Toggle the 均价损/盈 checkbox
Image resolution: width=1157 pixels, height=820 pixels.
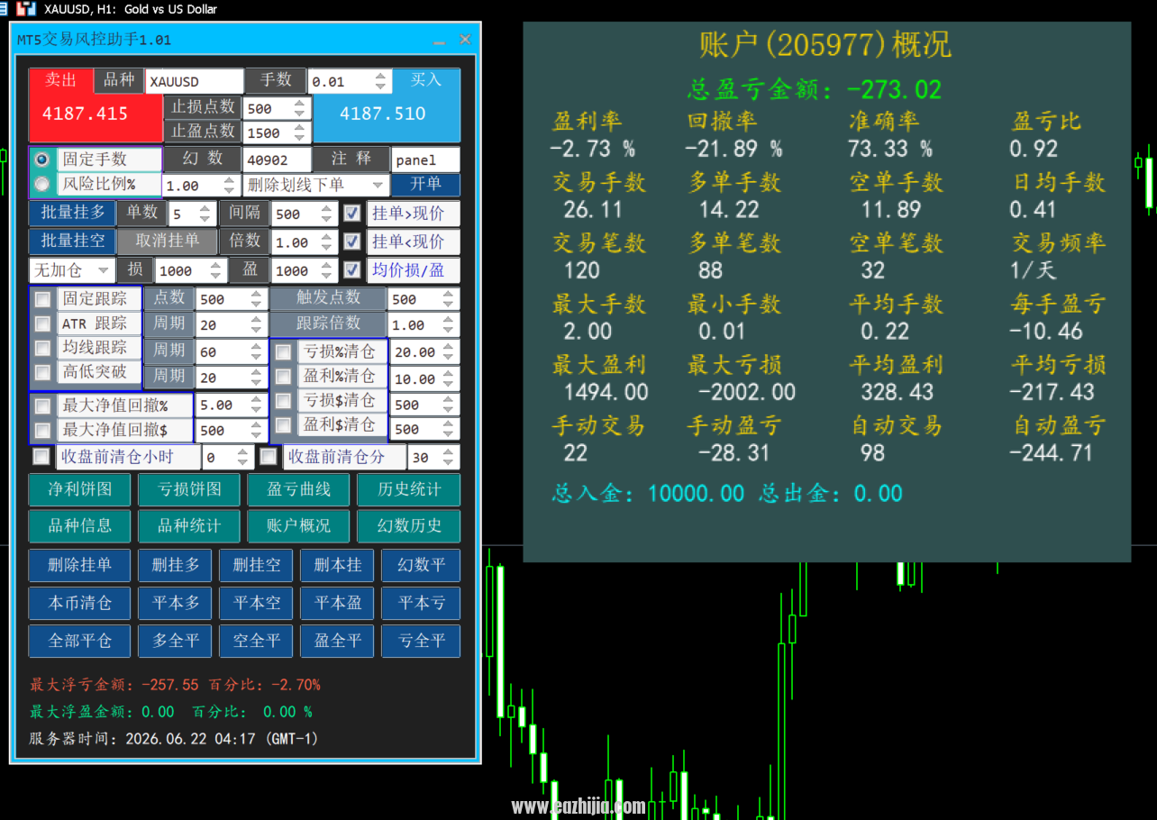[x=352, y=269]
